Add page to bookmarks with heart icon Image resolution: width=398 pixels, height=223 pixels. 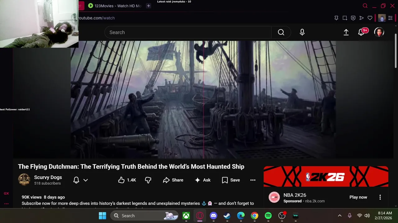click(x=370, y=18)
